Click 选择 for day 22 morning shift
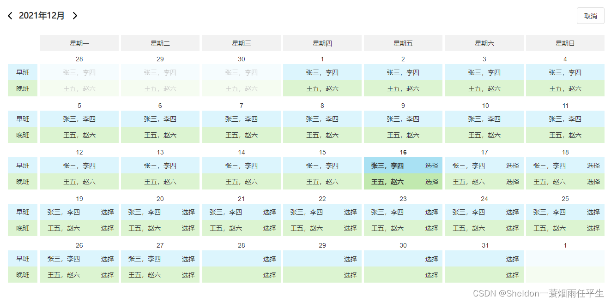 [351, 212]
